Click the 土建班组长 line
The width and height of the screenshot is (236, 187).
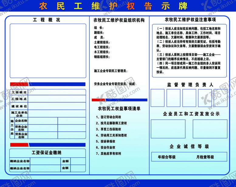pos(102,42)
